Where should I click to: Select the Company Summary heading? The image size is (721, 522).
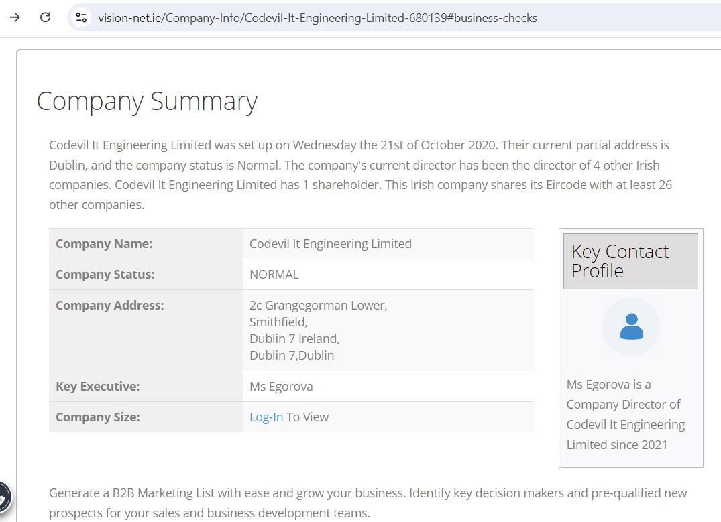pos(147,102)
